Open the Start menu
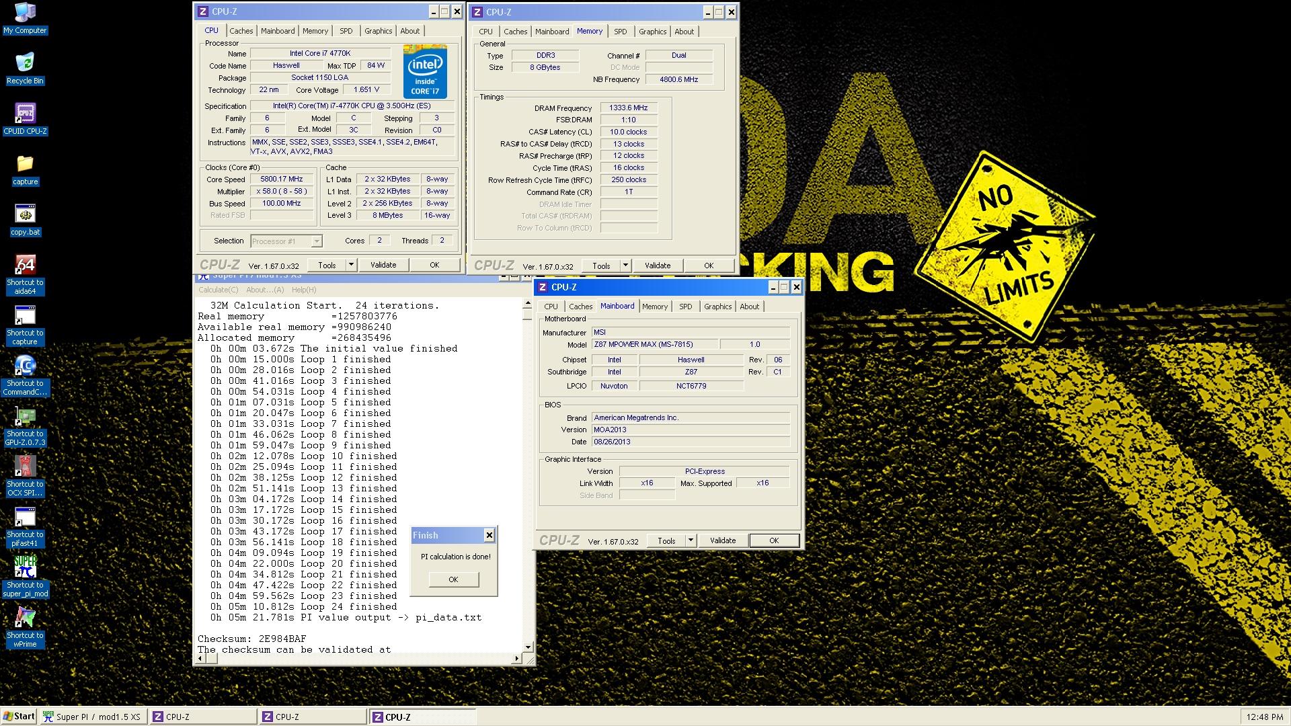 pyautogui.click(x=19, y=717)
